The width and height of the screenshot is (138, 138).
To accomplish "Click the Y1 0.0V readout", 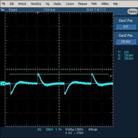I will click(123, 52).
